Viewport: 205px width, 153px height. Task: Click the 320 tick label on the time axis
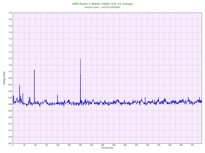125,145
